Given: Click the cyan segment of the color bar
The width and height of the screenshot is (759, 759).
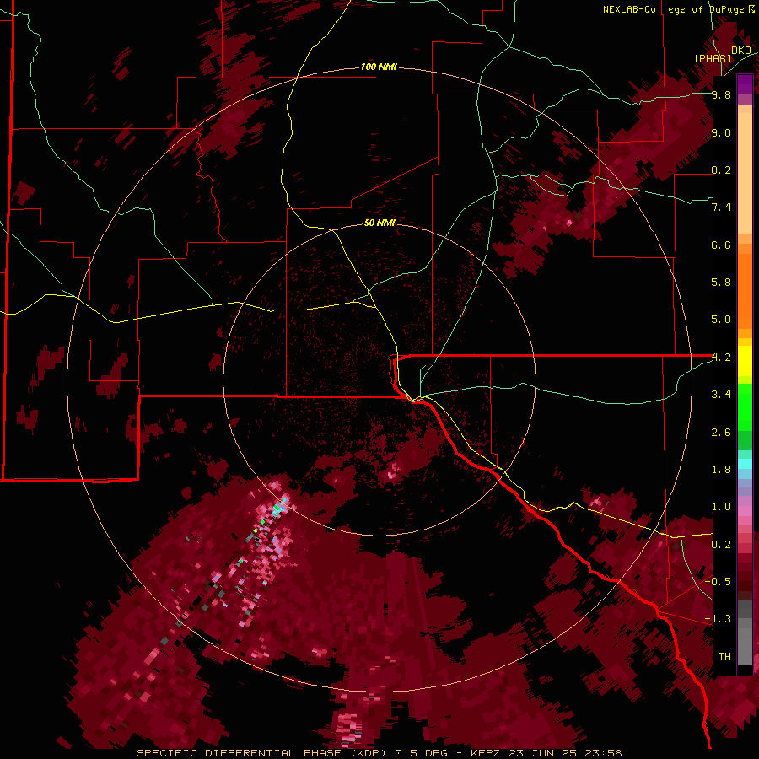Looking at the screenshot, I should 745,464.
